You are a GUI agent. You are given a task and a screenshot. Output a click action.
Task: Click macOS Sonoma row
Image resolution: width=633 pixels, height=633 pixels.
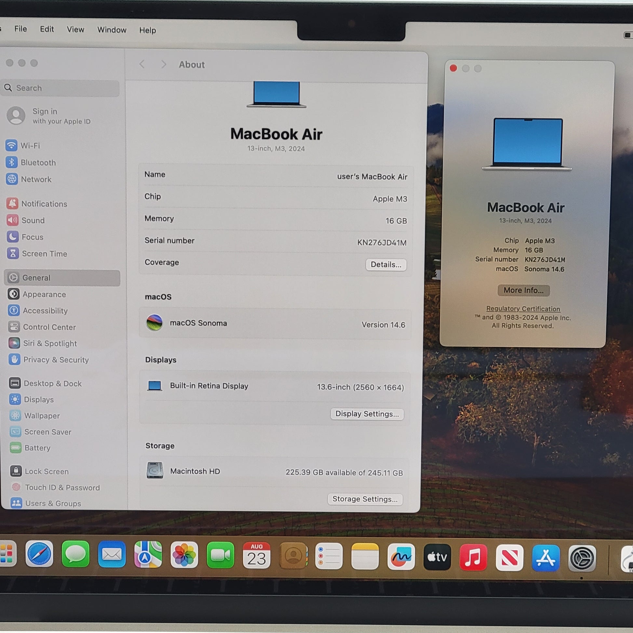[275, 324]
